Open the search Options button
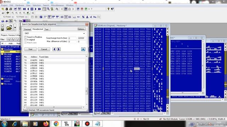Screen dimensions: 227x127 [x=82, y=29]
